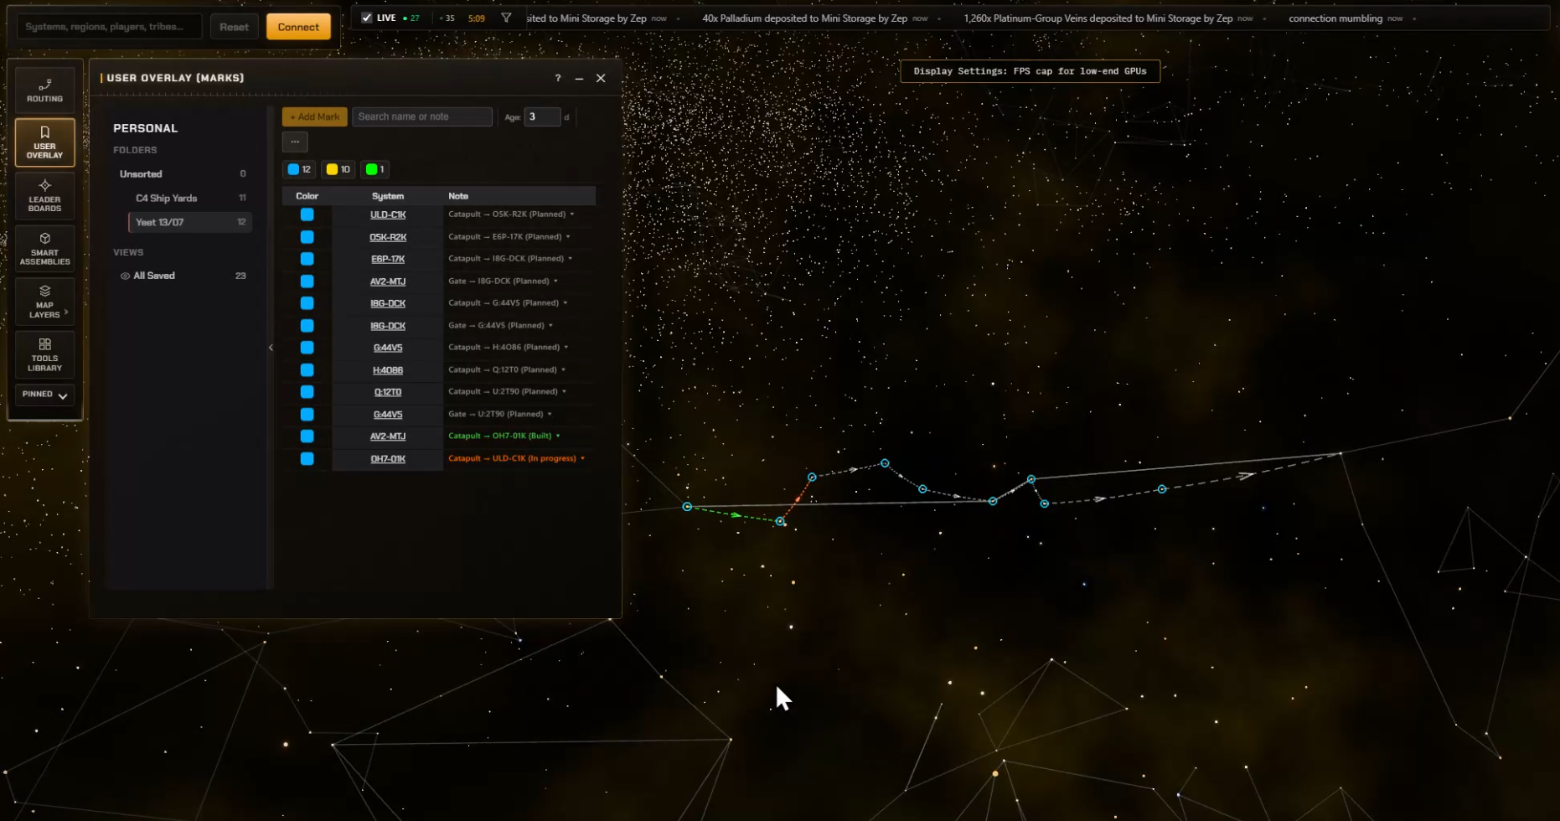The height and width of the screenshot is (821, 1560).
Task: Open the E6P-17K system link
Action: coord(388,259)
